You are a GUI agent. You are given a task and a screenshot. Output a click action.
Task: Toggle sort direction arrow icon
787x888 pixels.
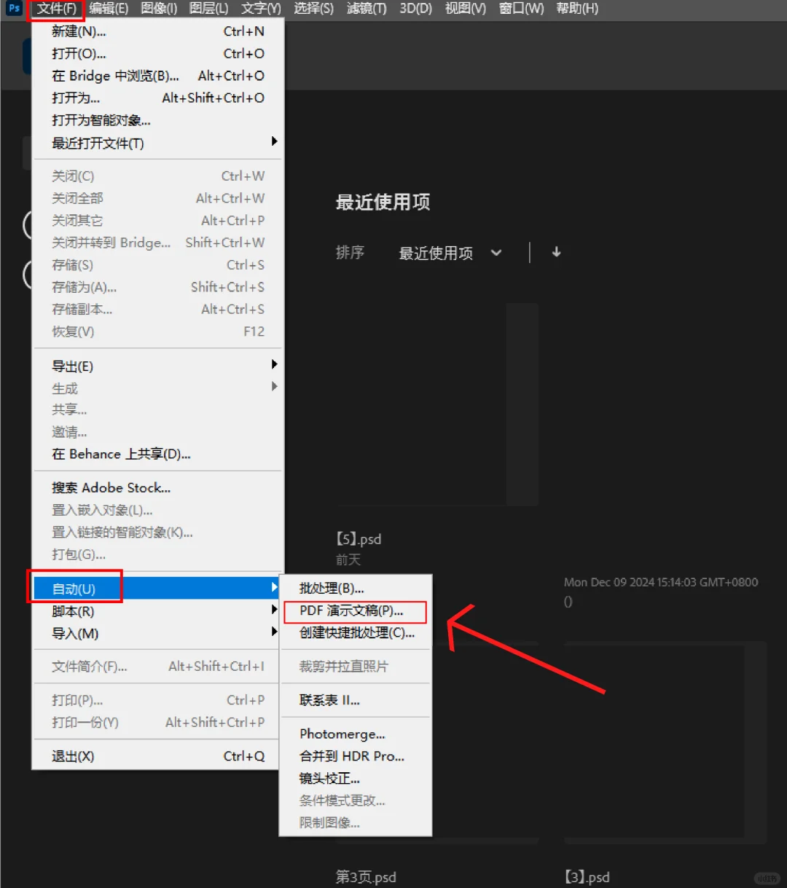(556, 252)
